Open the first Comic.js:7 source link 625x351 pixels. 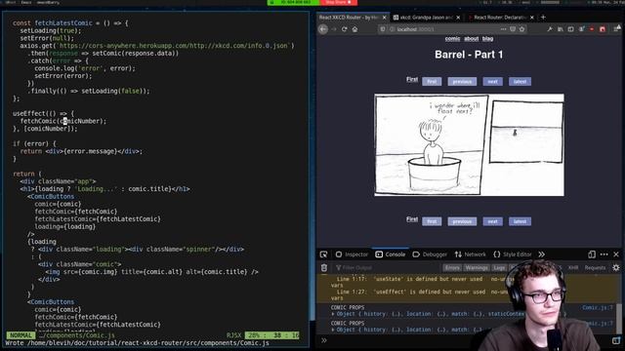[x=597, y=308]
